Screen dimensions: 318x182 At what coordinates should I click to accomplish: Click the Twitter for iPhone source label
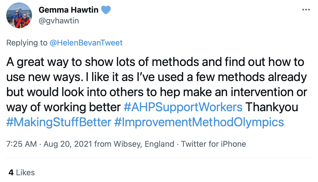click(x=213, y=144)
